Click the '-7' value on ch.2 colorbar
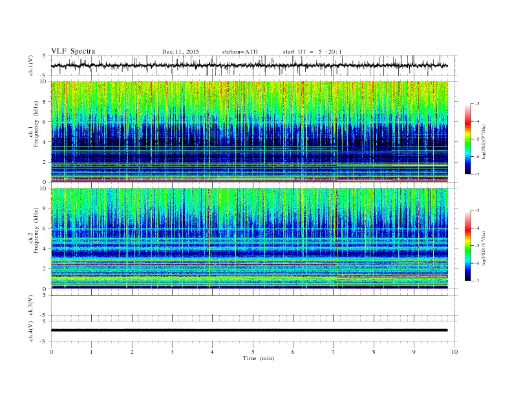This screenshot has width=512, height=395. coord(476,281)
